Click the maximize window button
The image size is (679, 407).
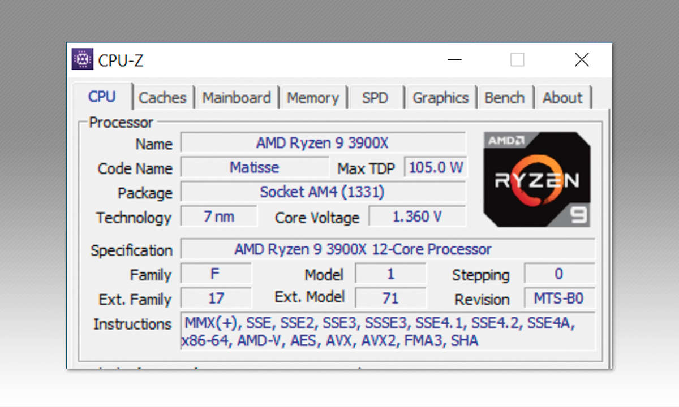[517, 59]
